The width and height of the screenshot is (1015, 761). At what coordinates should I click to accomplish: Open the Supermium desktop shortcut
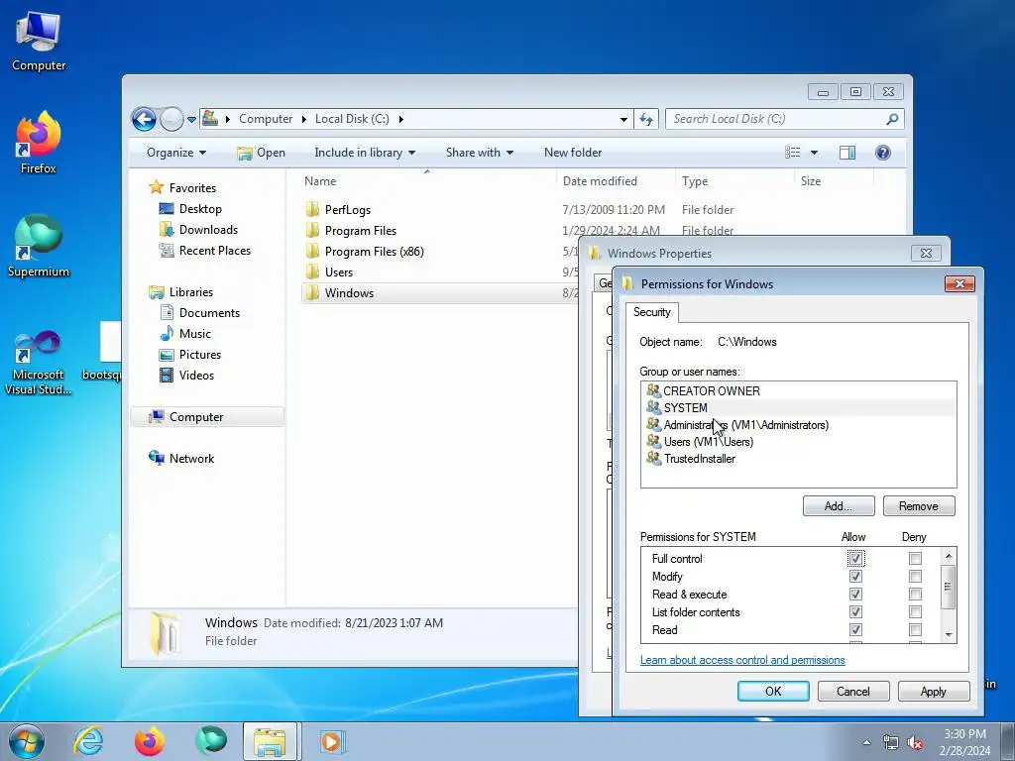tap(39, 246)
